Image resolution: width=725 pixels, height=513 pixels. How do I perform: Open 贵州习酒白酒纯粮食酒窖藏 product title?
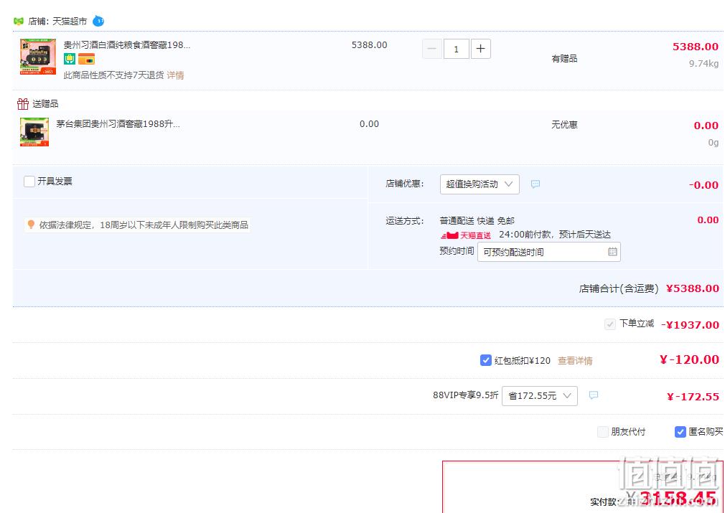tap(126, 45)
